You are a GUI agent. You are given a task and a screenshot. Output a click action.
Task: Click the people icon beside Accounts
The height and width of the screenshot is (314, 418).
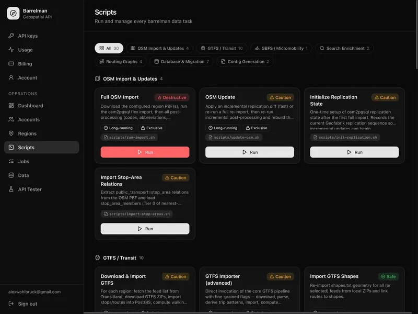11,119
